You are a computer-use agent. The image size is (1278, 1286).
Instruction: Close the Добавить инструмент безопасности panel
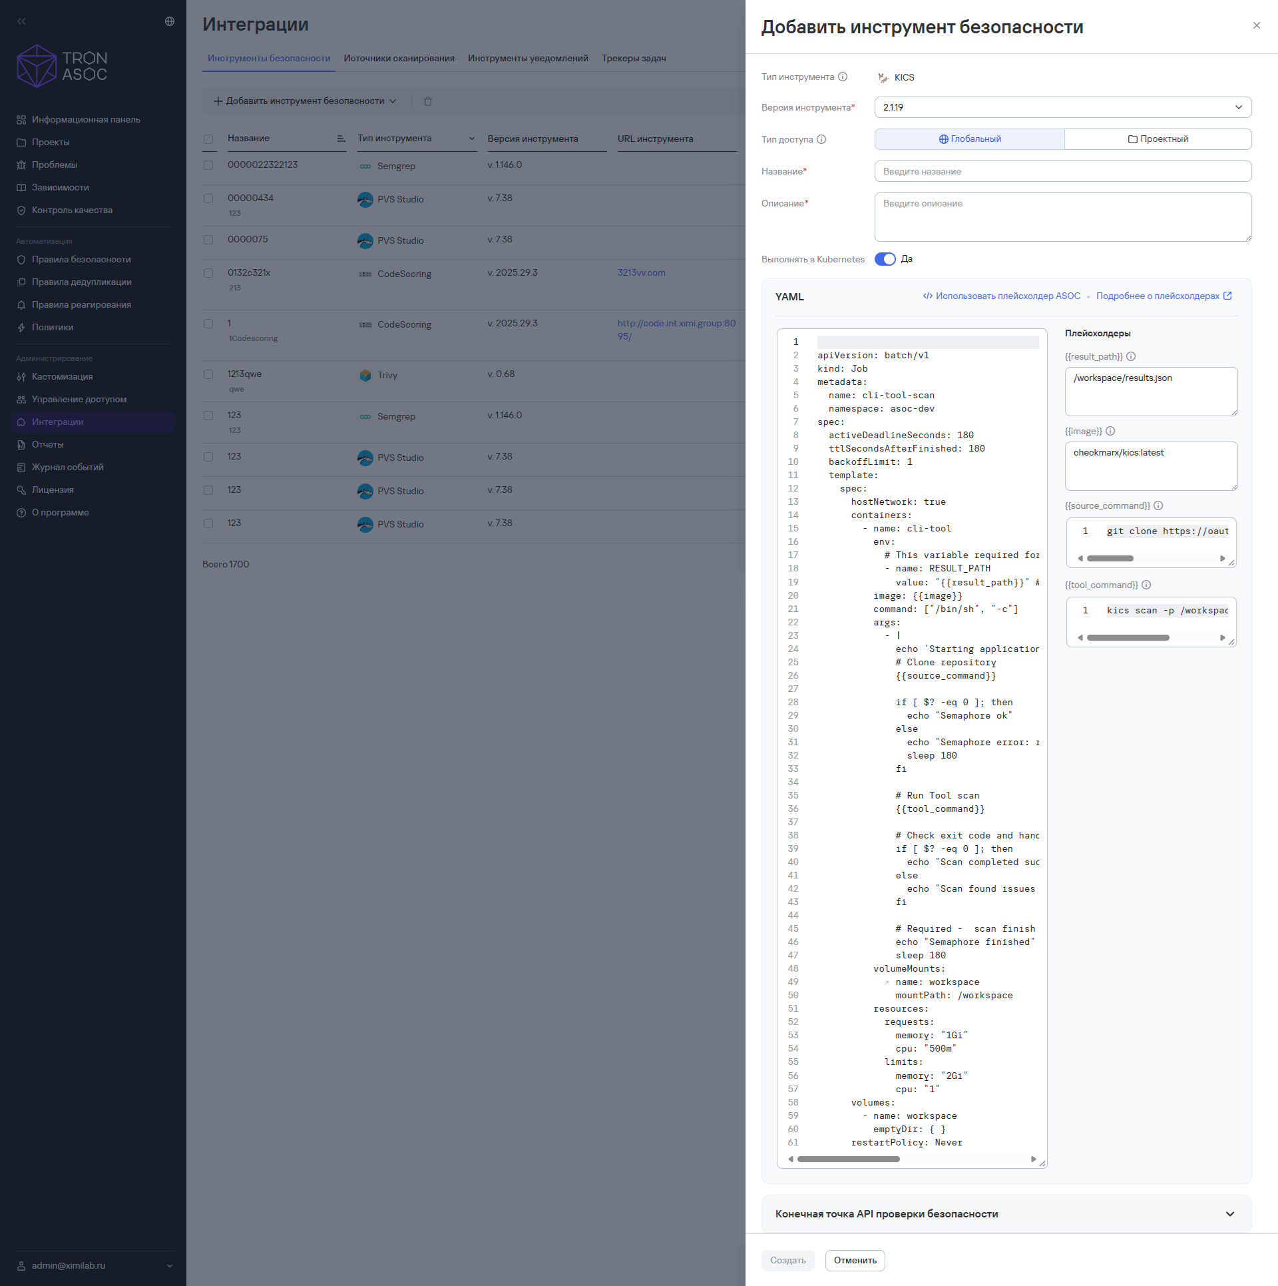click(1257, 25)
